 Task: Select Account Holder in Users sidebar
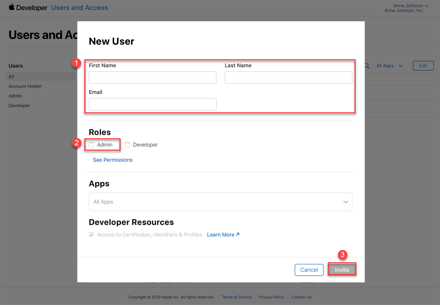coord(25,86)
